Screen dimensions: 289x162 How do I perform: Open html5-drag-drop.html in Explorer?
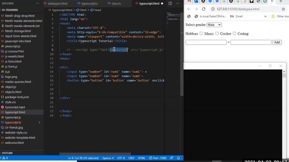[20, 16]
